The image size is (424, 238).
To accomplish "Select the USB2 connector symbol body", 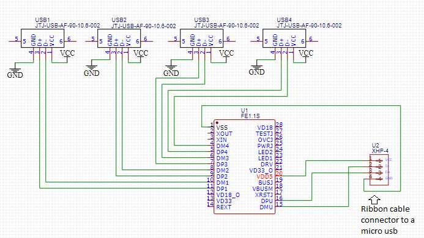I will 119,39.
